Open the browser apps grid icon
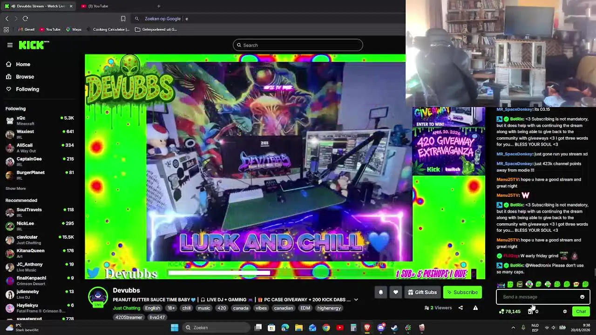The height and width of the screenshot is (335, 596). (x=6, y=29)
